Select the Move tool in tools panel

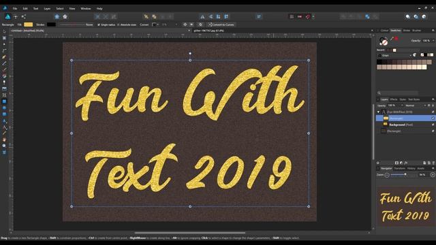(x=4, y=32)
